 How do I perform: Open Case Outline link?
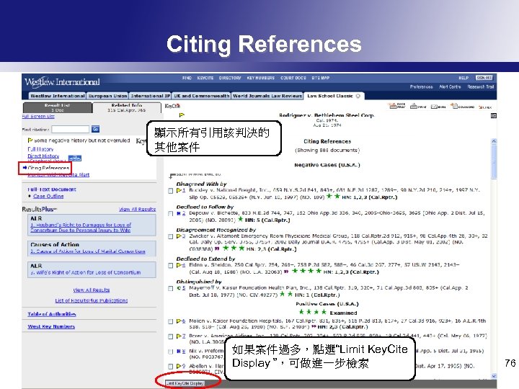click(x=48, y=196)
